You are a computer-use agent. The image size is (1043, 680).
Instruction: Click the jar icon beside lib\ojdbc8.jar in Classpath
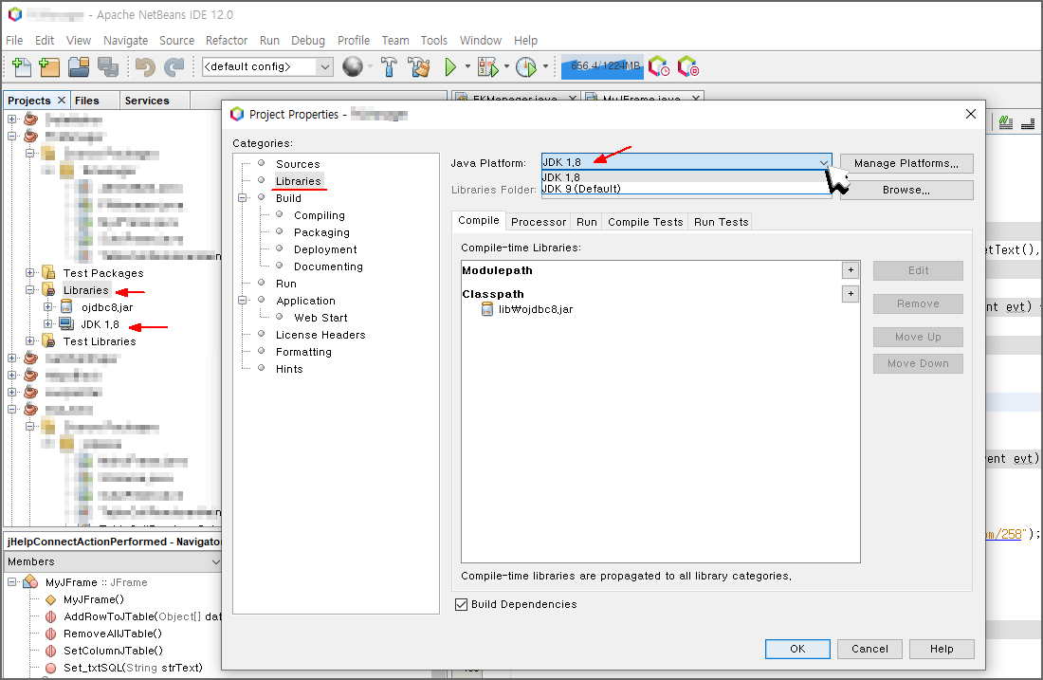click(487, 309)
